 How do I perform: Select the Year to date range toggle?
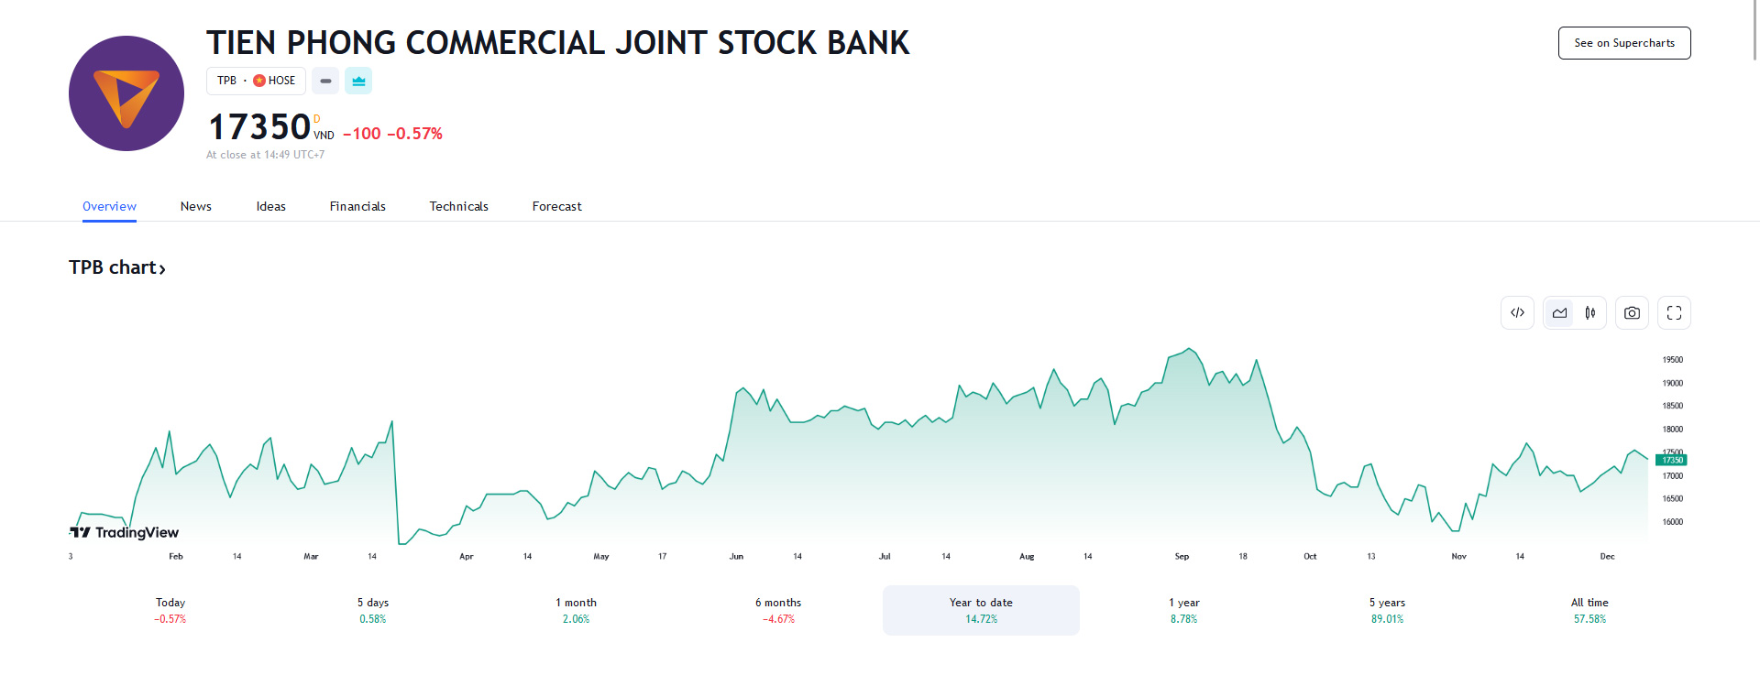(980, 610)
